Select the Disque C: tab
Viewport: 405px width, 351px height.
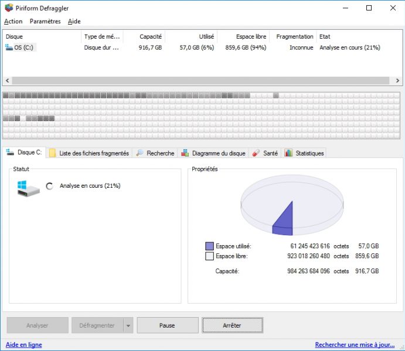[x=24, y=152]
